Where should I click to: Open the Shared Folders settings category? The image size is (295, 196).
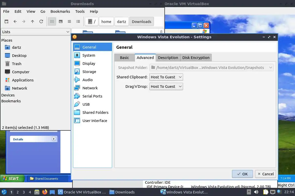92,112
